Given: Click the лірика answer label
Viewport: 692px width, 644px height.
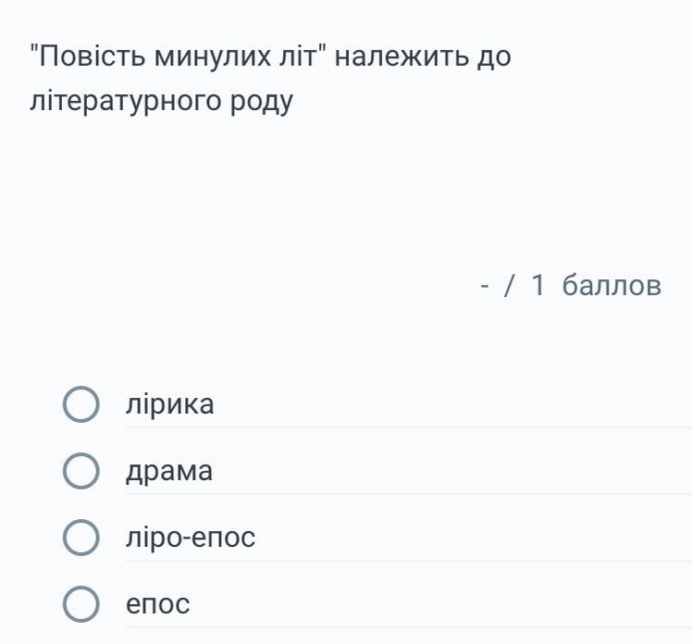Looking at the screenshot, I should pos(169,404).
